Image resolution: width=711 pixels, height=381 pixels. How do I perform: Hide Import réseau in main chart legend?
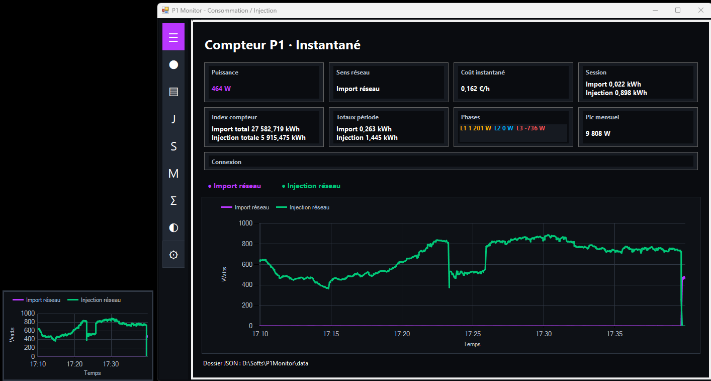(x=245, y=207)
